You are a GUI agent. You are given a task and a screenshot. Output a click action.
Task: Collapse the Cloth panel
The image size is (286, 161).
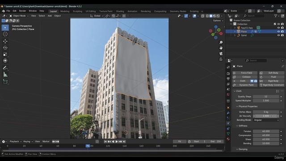[x=235, y=91]
